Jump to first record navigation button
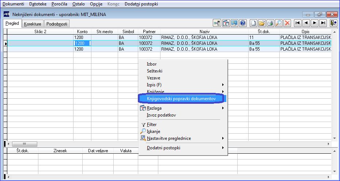Image resolution: width=340 pixels, height=181 pixels. coord(298,23)
